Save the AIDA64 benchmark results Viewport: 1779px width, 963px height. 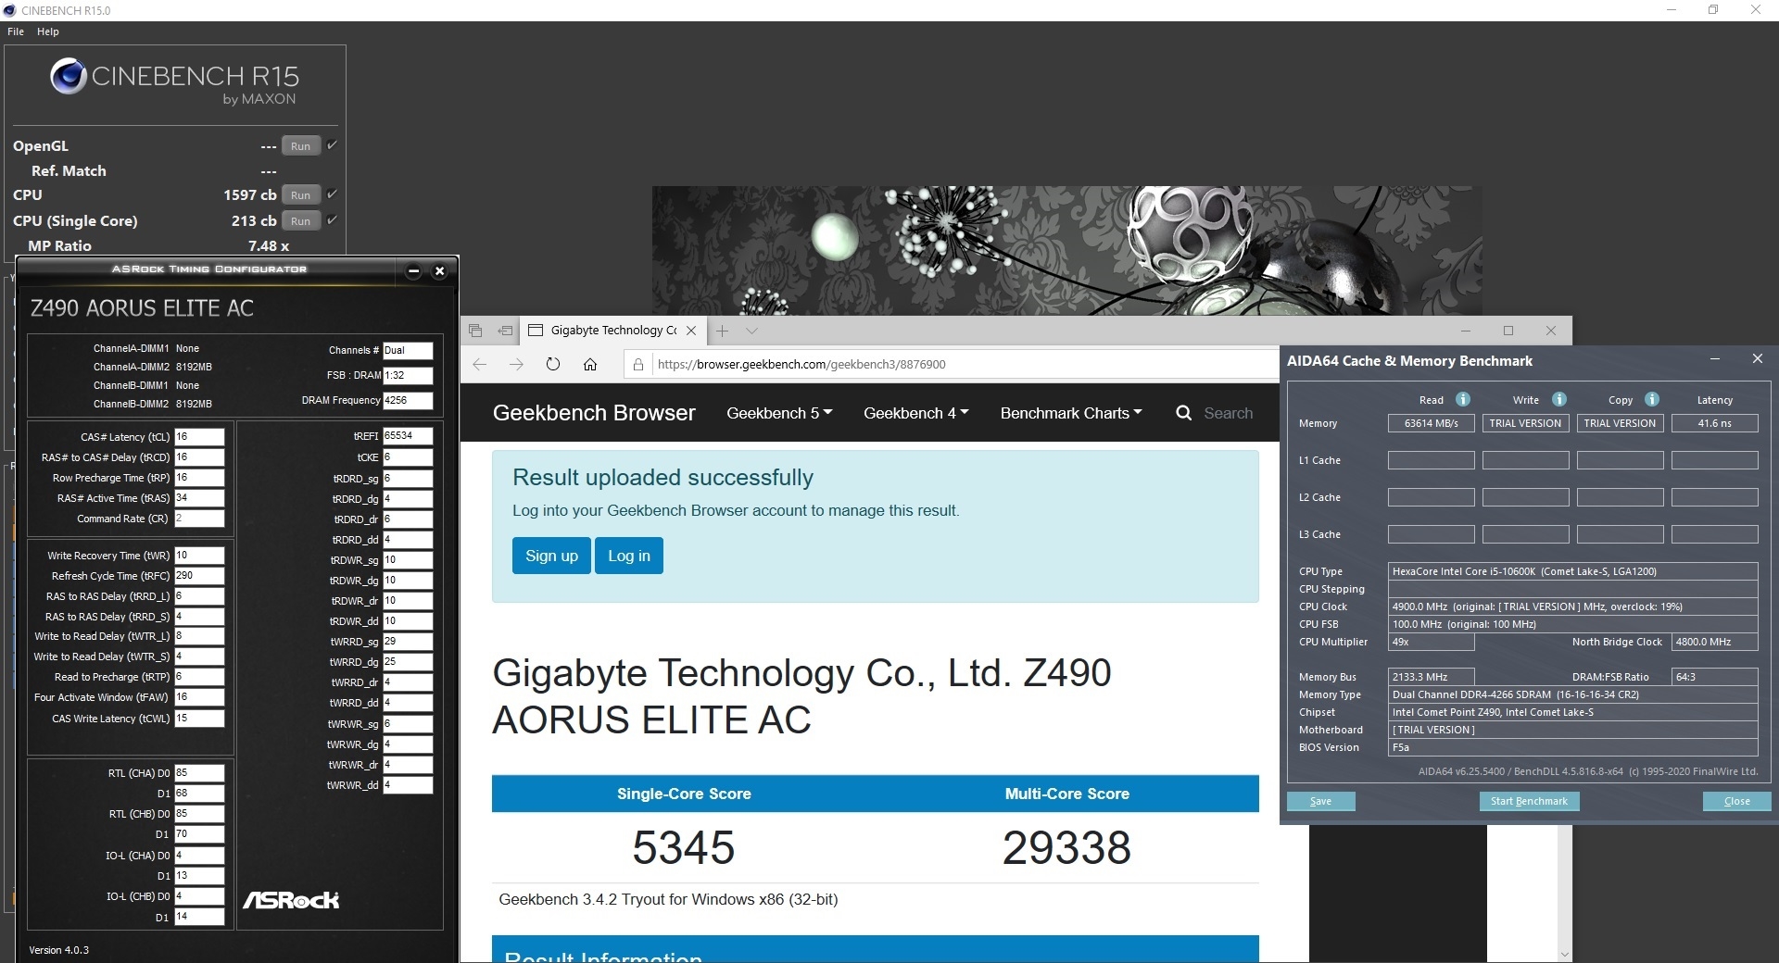coord(1321,802)
